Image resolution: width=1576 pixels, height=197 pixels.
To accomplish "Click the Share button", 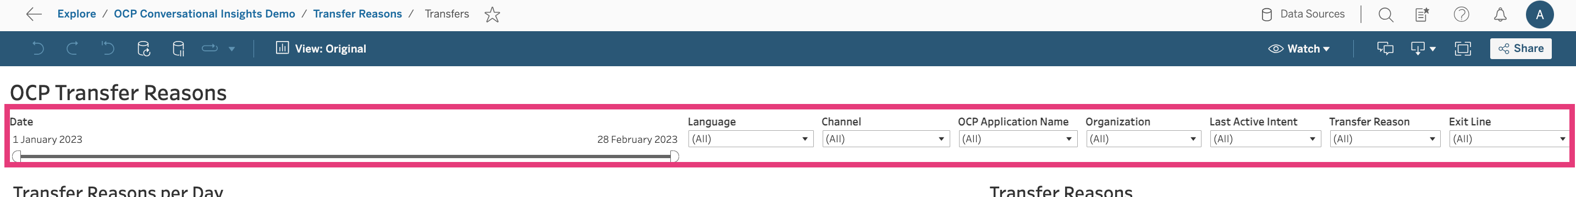I will [1520, 49].
